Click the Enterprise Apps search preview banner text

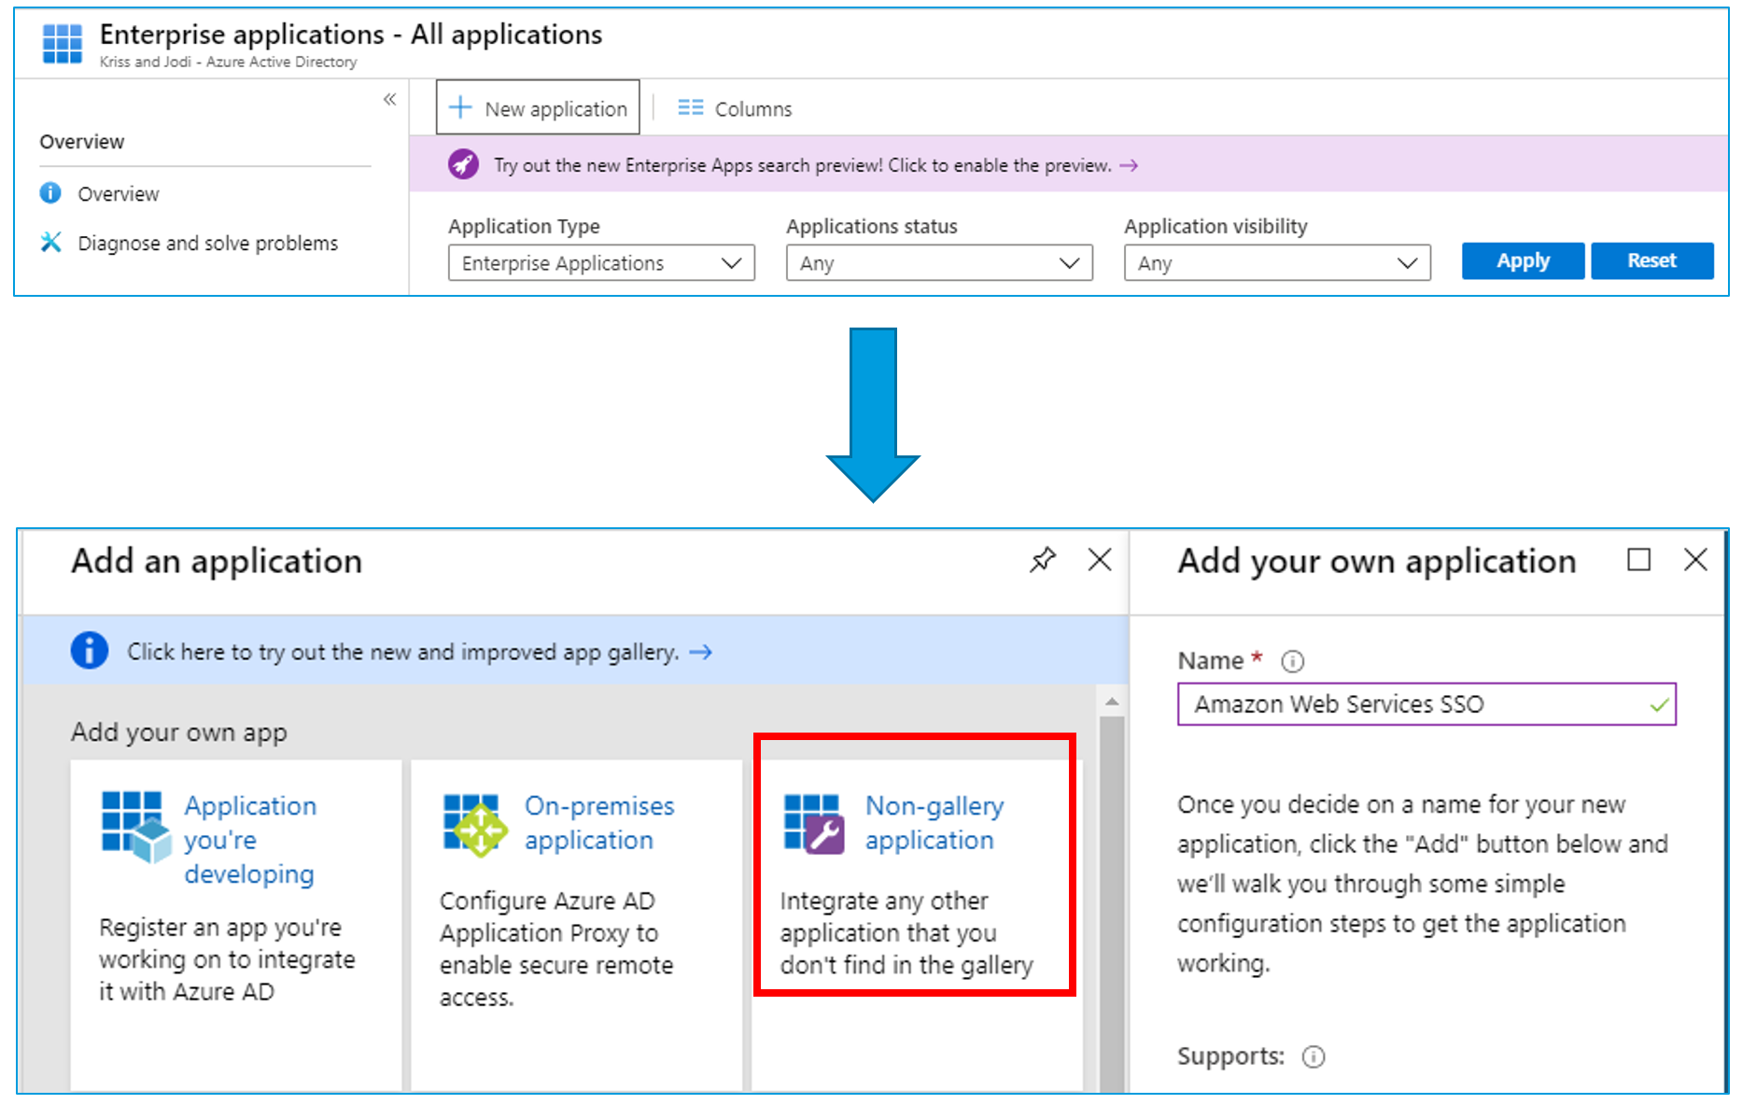[x=803, y=165]
